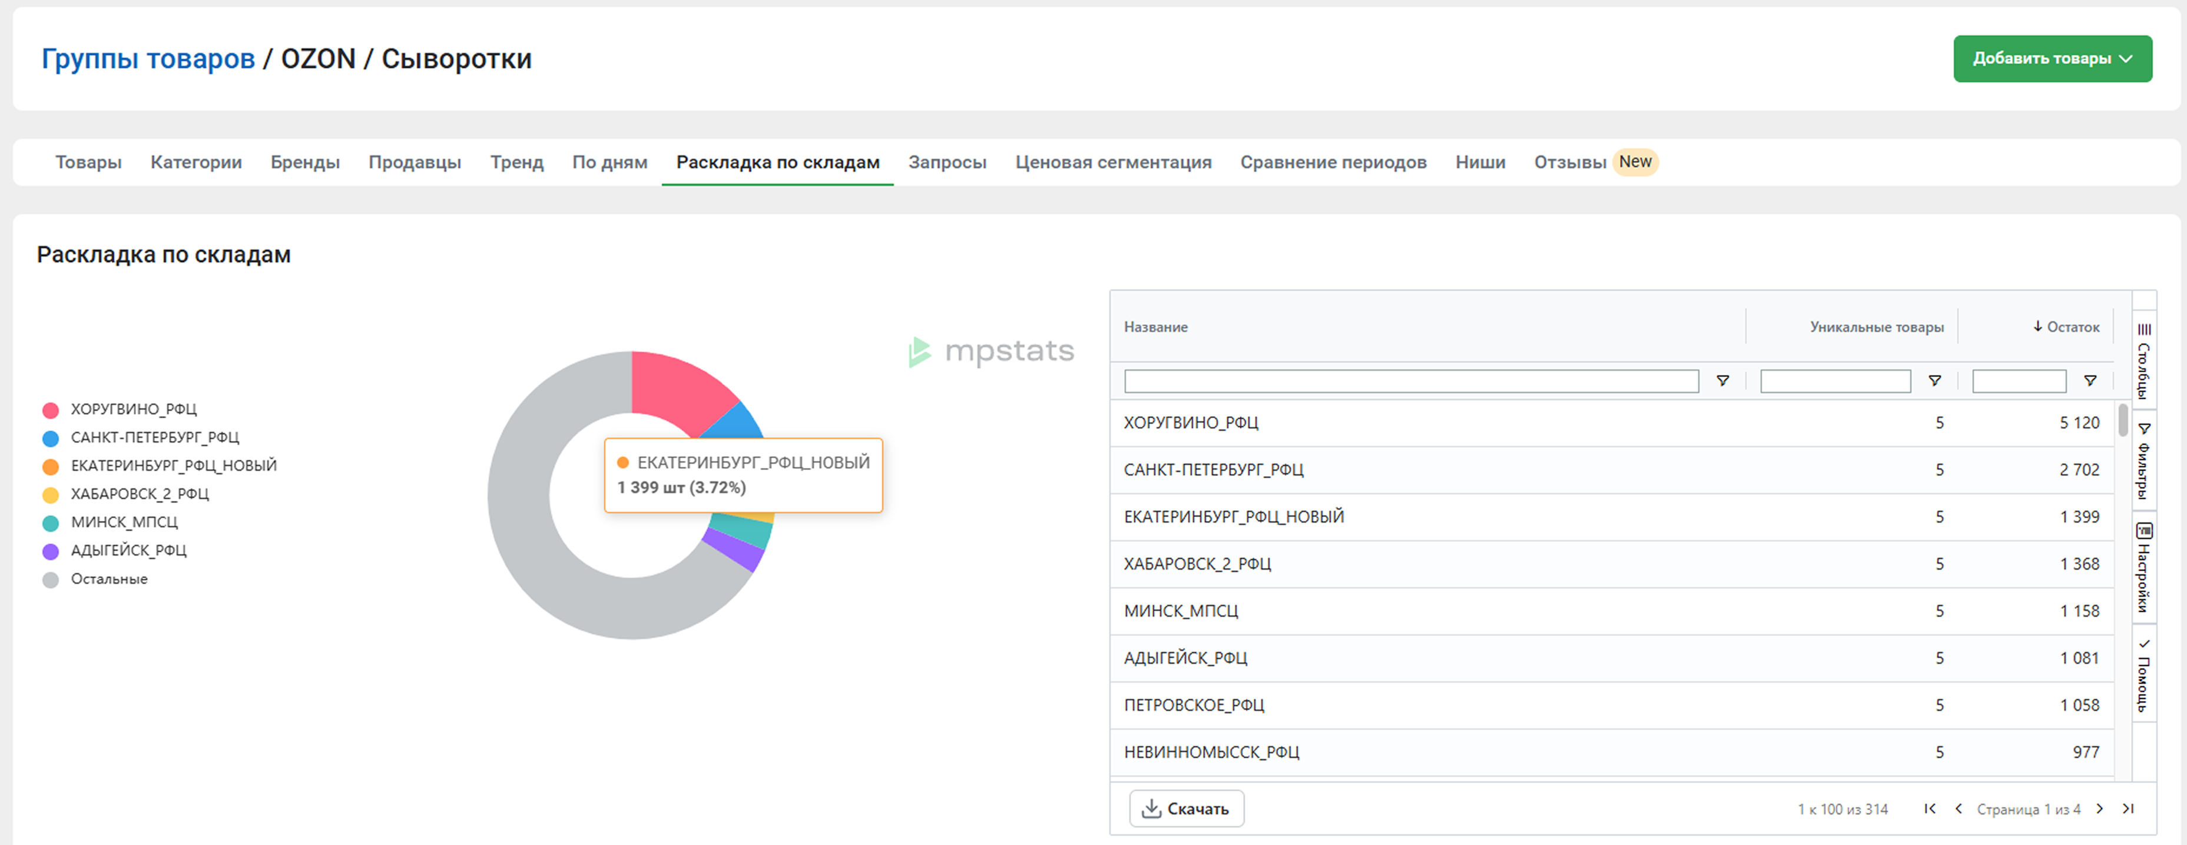
Task: Click filter icon for Уникальные товары column
Action: click(1934, 381)
